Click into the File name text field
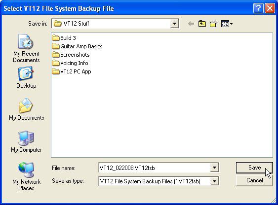This screenshot has width=278, height=205. 155,168
